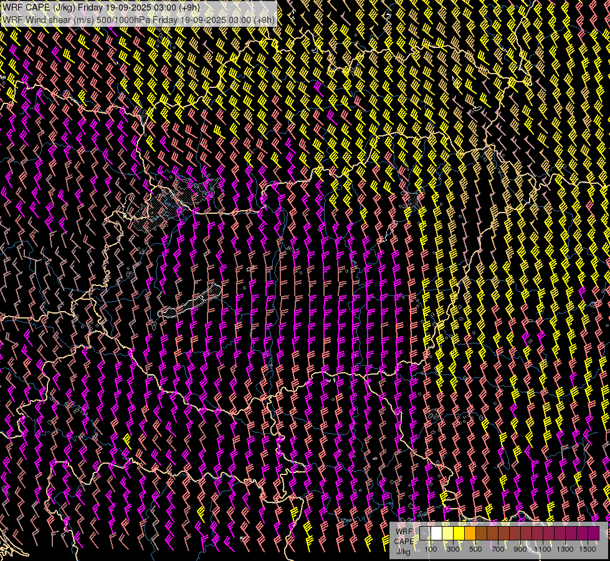This screenshot has height=561, width=610.
Task: Select the purple swatch starting at 1500
Action: click(593, 533)
